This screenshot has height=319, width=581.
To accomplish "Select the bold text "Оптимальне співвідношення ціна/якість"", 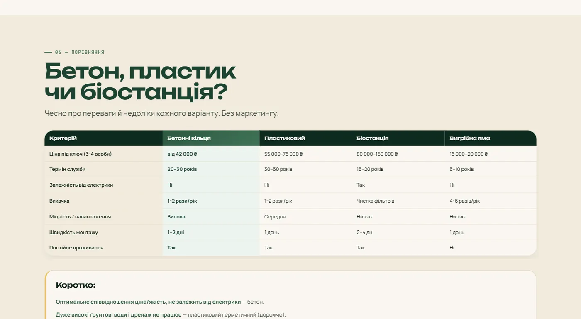I will pos(111,302).
